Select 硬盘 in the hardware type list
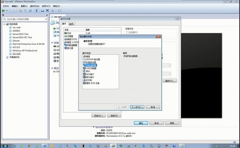This screenshot has width=240, height=148. 87,56
